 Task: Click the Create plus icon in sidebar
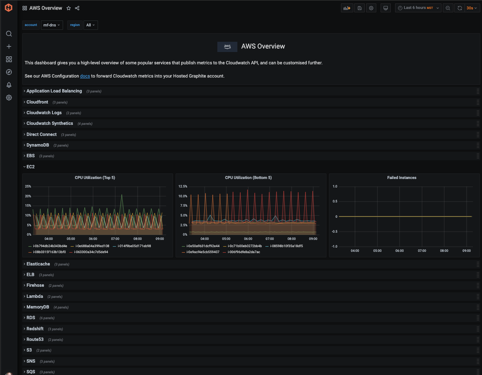coord(9,46)
